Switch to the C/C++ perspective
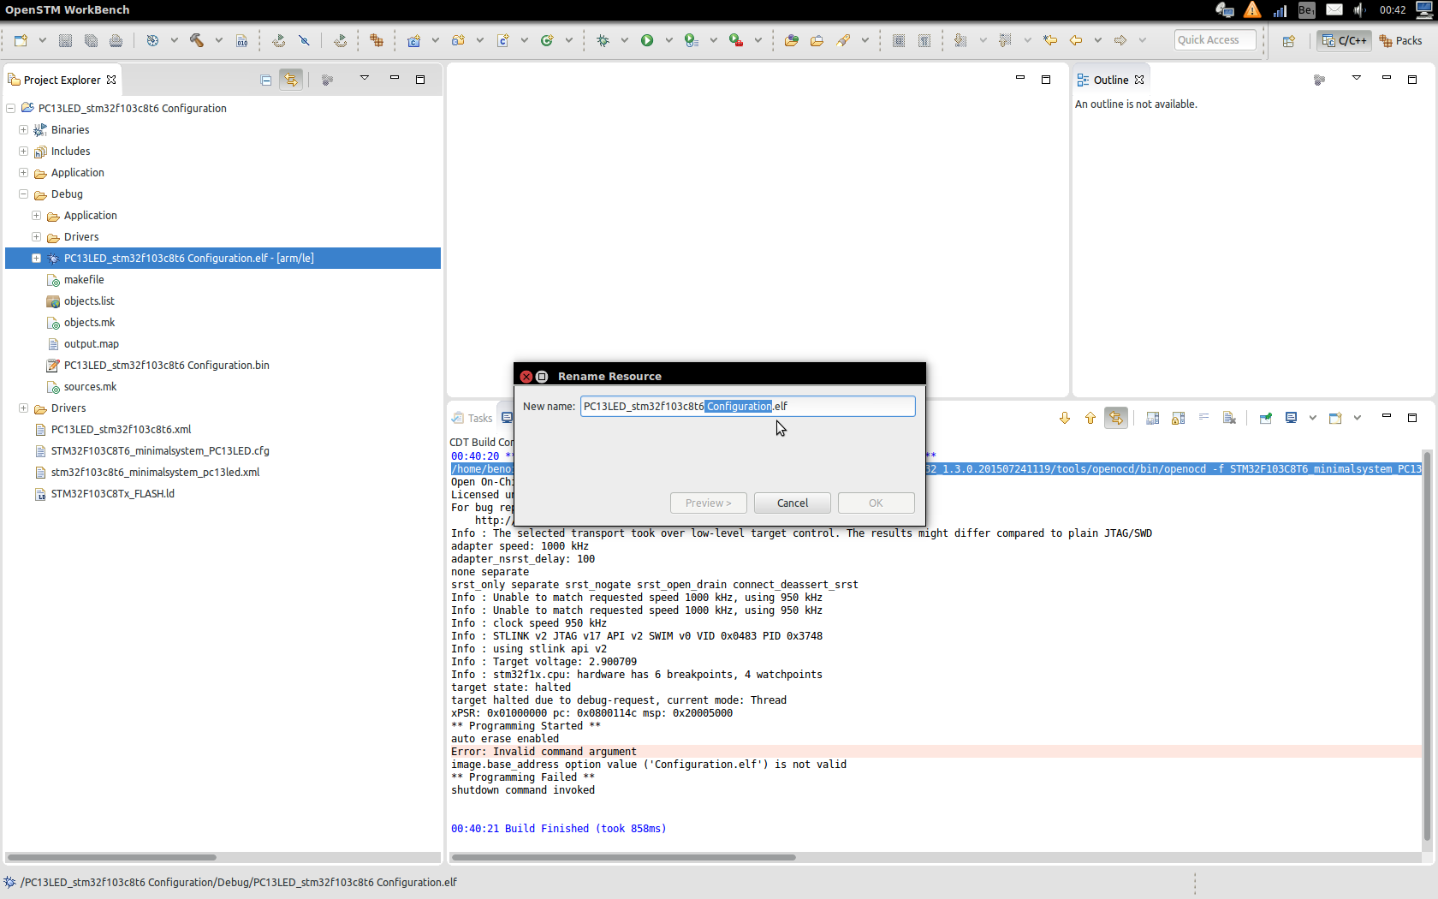This screenshot has height=899, width=1438. tap(1344, 40)
